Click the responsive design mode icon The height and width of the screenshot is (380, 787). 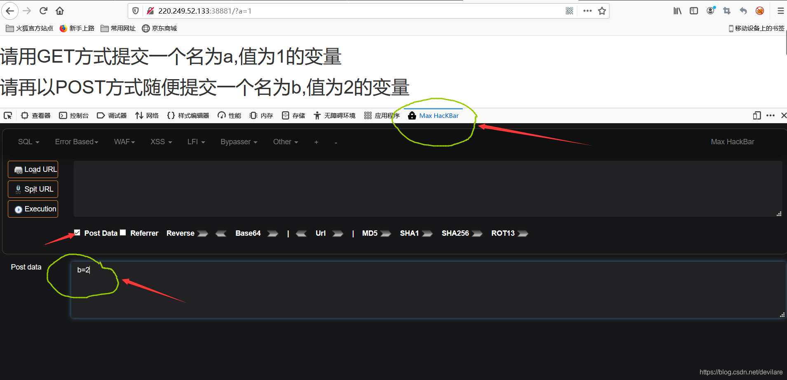click(x=757, y=115)
